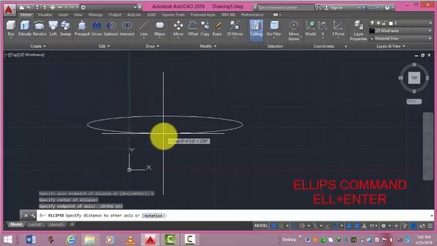
Task: Set coordinates to World UCS
Action: (310, 29)
